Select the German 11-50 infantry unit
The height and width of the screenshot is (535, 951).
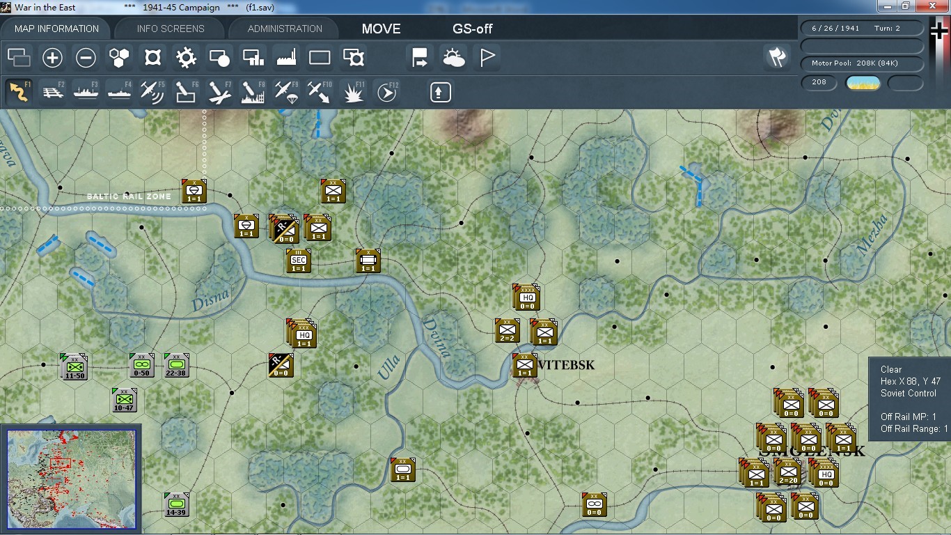click(x=74, y=366)
